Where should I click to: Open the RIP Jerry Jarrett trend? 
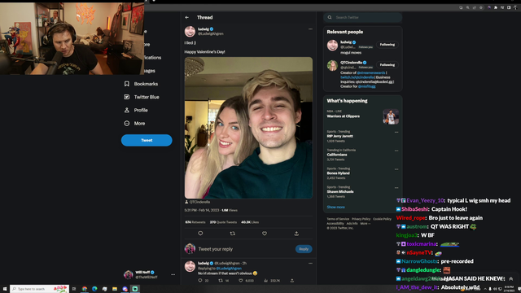(x=340, y=136)
